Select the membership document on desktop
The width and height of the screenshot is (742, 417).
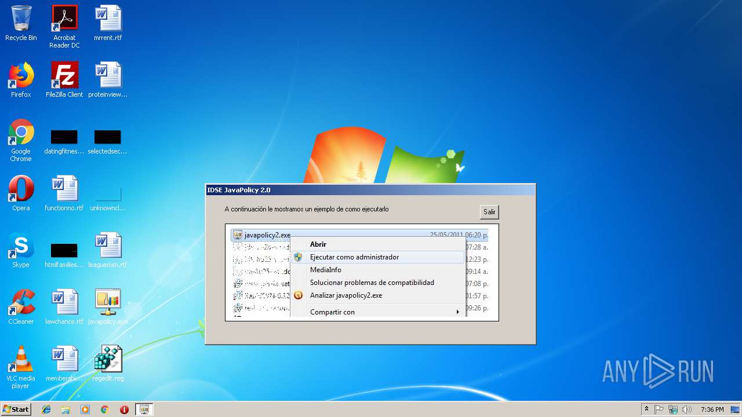pyautogui.click(x=64, y=364)
